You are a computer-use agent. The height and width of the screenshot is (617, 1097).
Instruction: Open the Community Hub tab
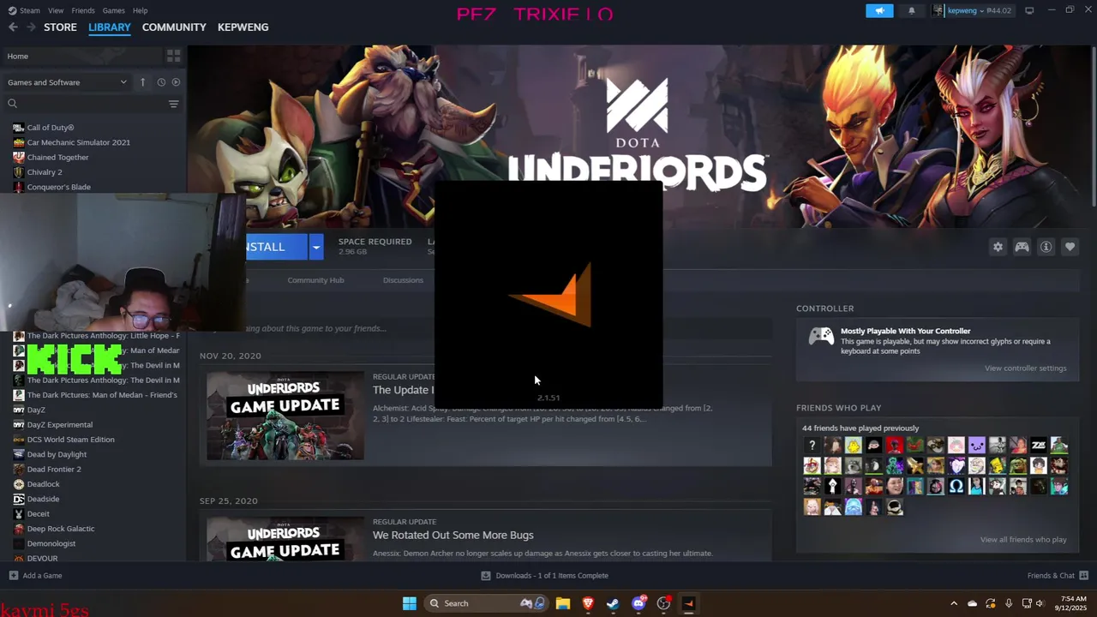click(315, 280)
